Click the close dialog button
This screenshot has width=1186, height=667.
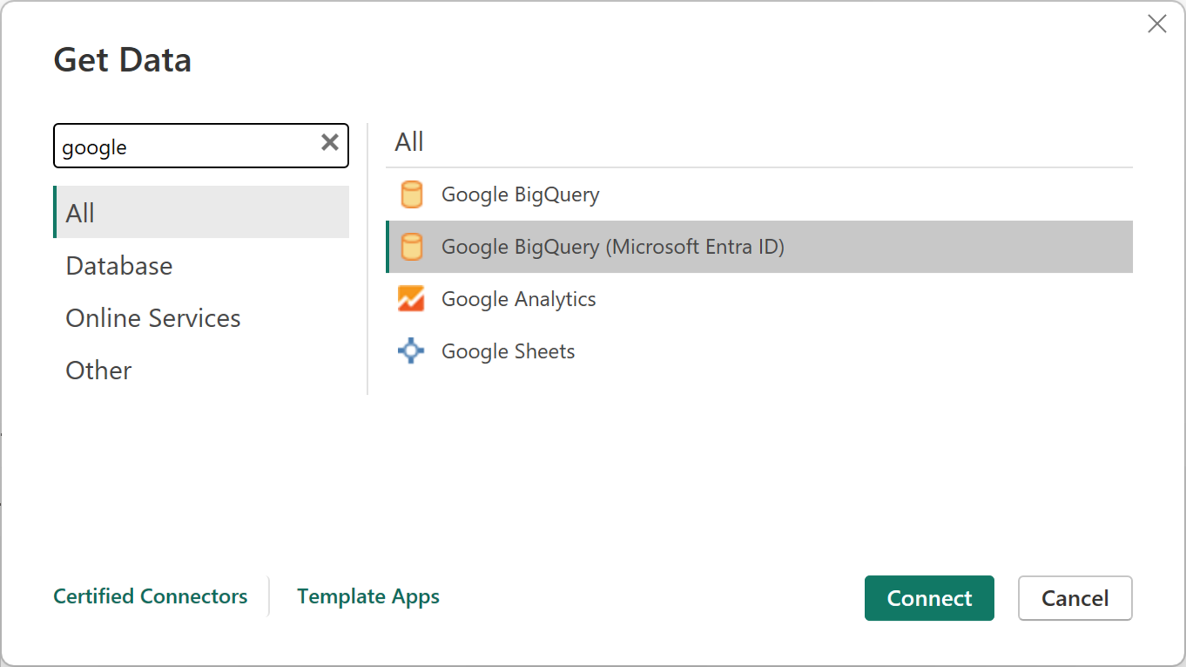click(1157, 21)
